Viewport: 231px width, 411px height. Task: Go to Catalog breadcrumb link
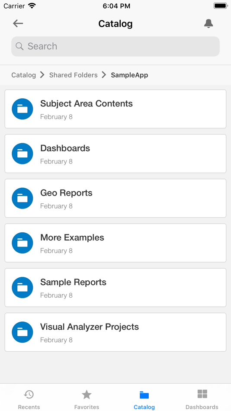point(24,75)
